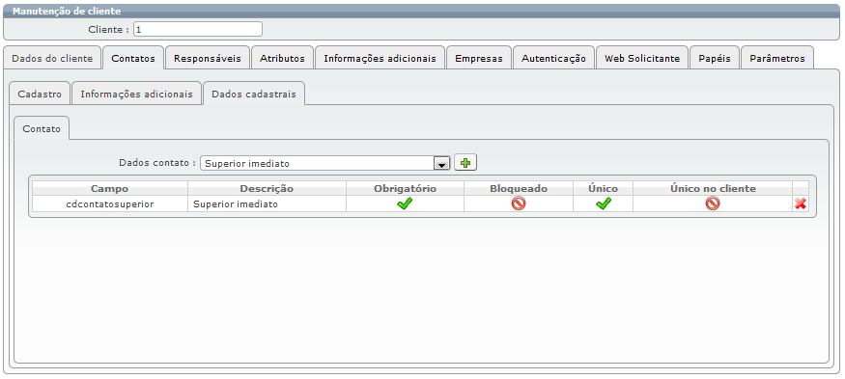The image size is (845, 379).
Task: Toggle the Obrigatório green checkmark
Action: [x=405, y=203]
